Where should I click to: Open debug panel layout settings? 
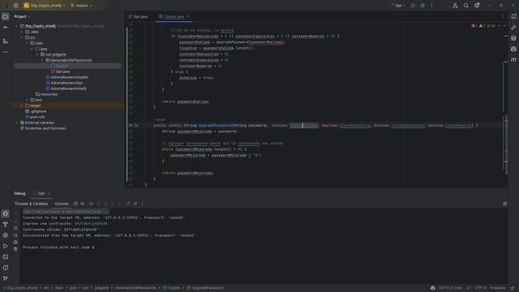[504, 204]
